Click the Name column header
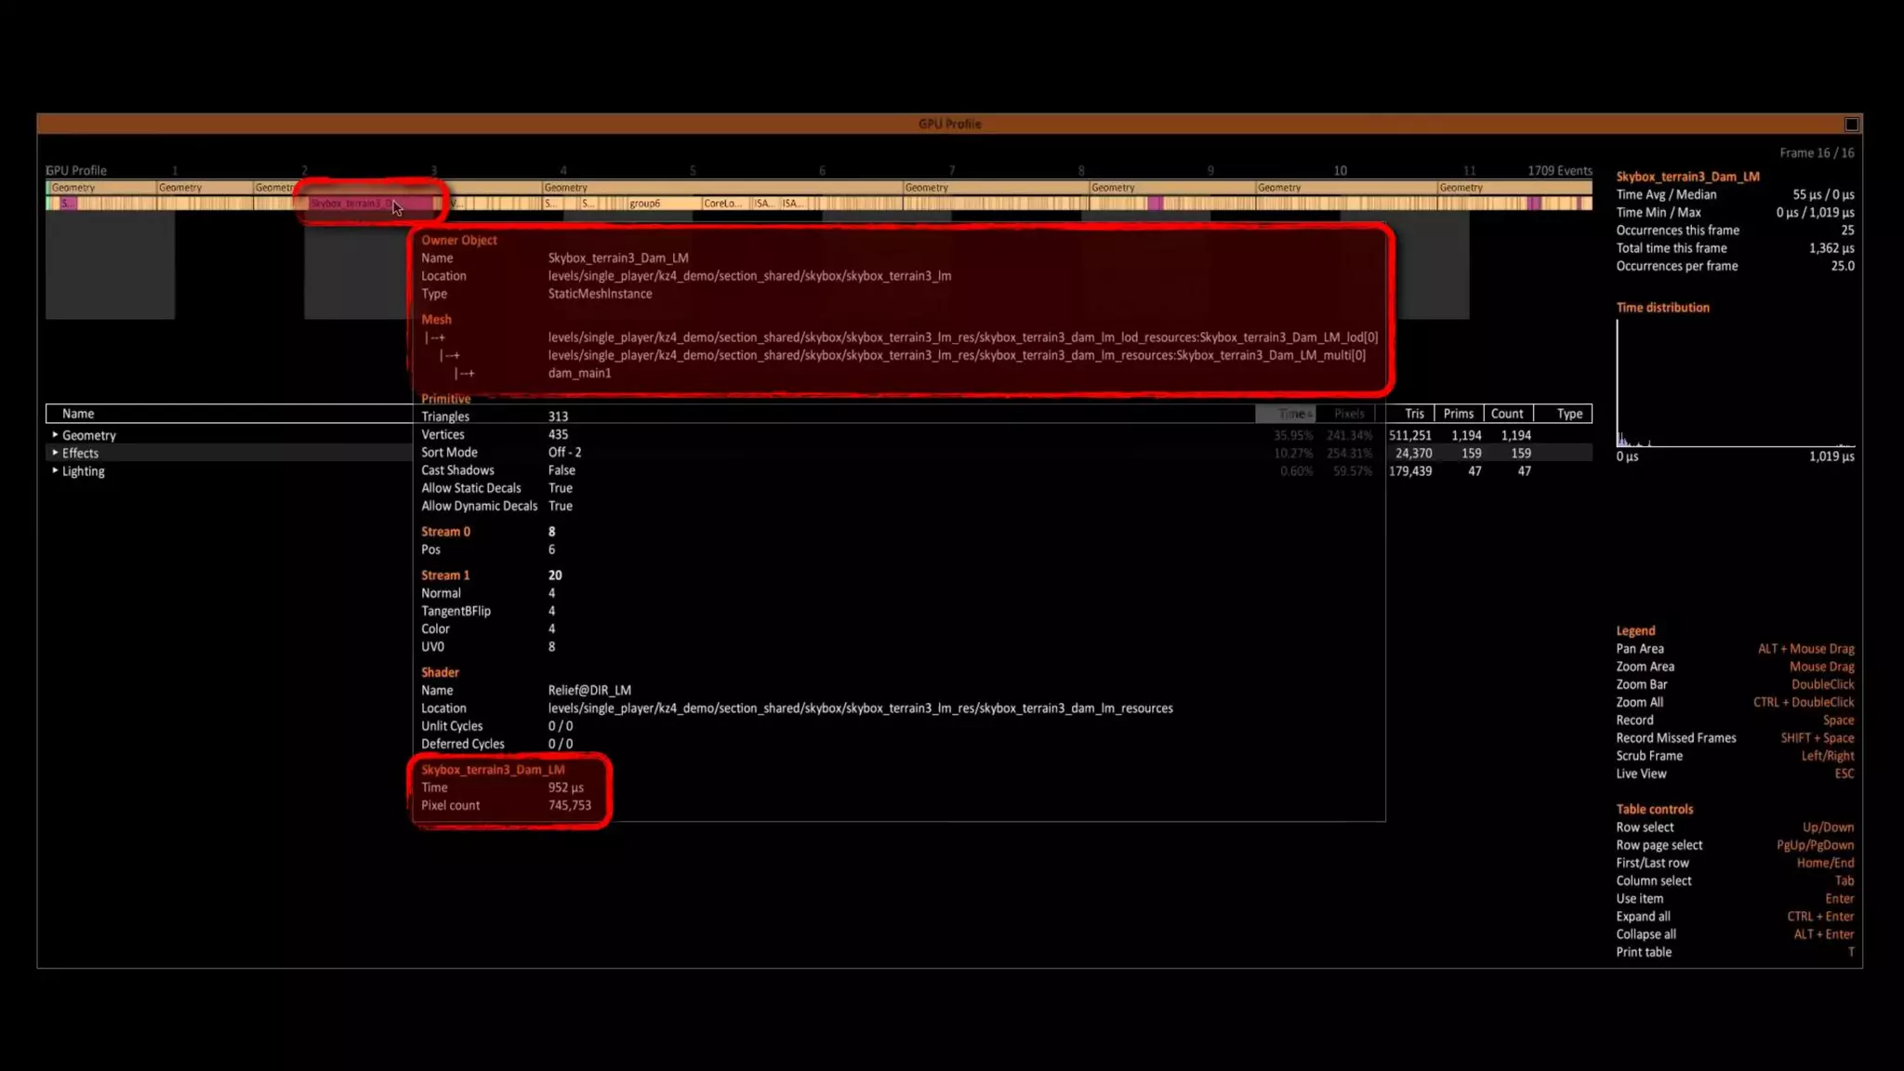Screen dimensions: 1904x1071 pyautogui.click(x=78, y=414)
